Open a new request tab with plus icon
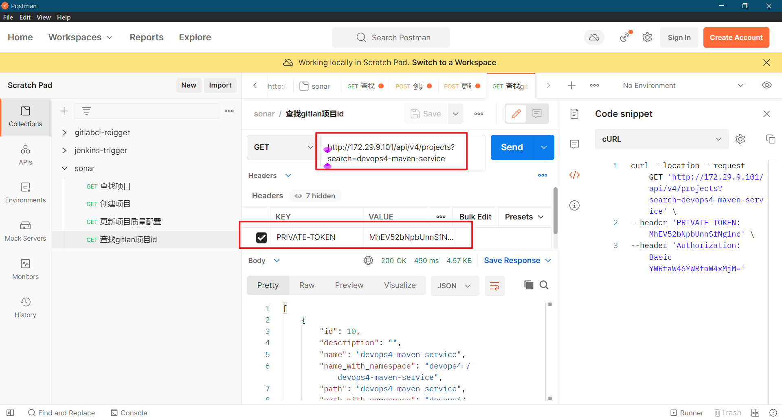This screenshot has width=782, height=419. click(571, 85)
